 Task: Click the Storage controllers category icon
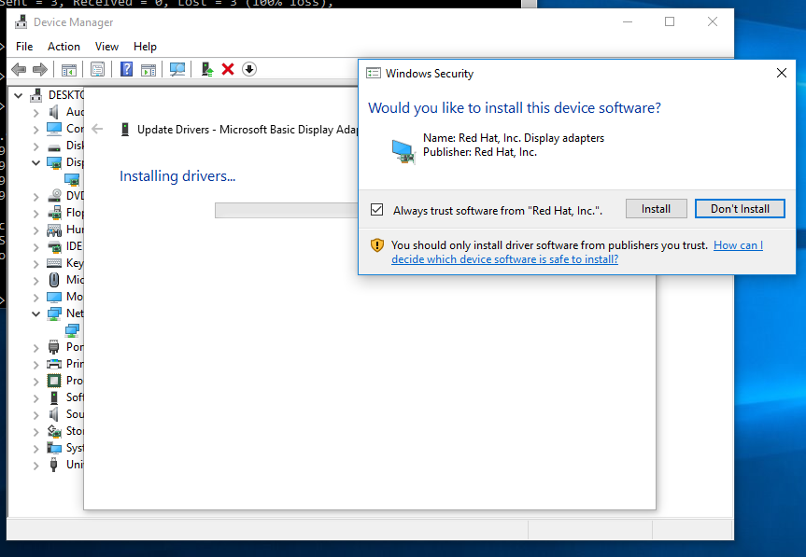54,431
